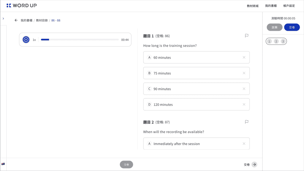
Task: Select Immediately after the session answer
Action: [x=196, y=143]
